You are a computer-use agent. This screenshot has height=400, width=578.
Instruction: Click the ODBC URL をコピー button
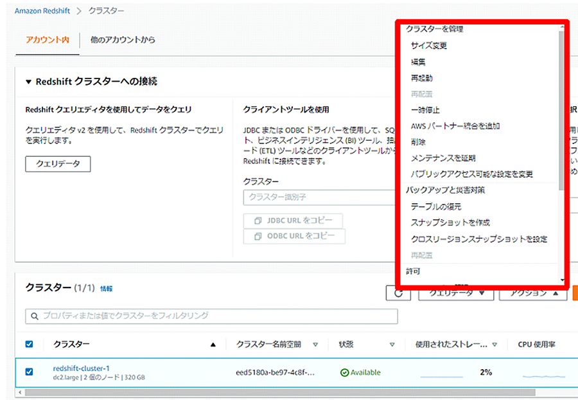[x=294, y=236]
